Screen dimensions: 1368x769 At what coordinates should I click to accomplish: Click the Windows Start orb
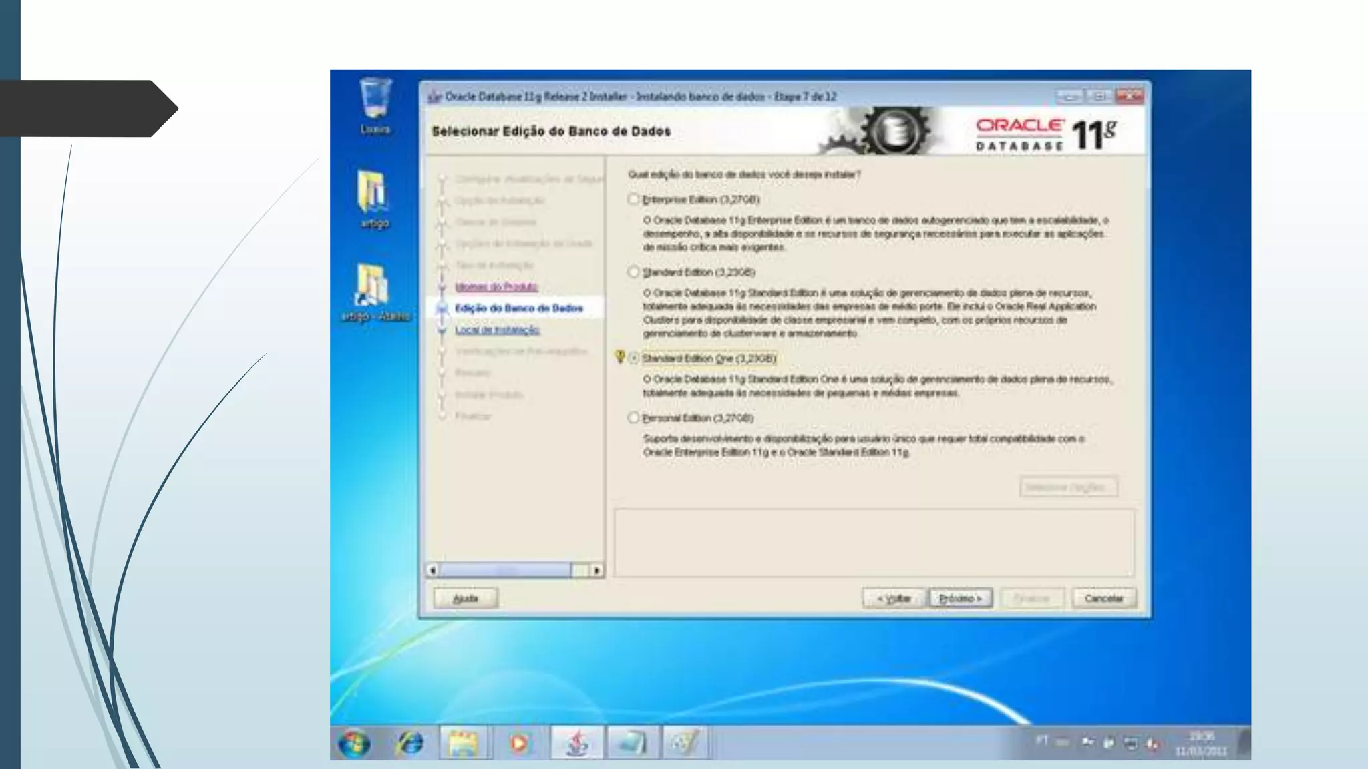[354, 743]
